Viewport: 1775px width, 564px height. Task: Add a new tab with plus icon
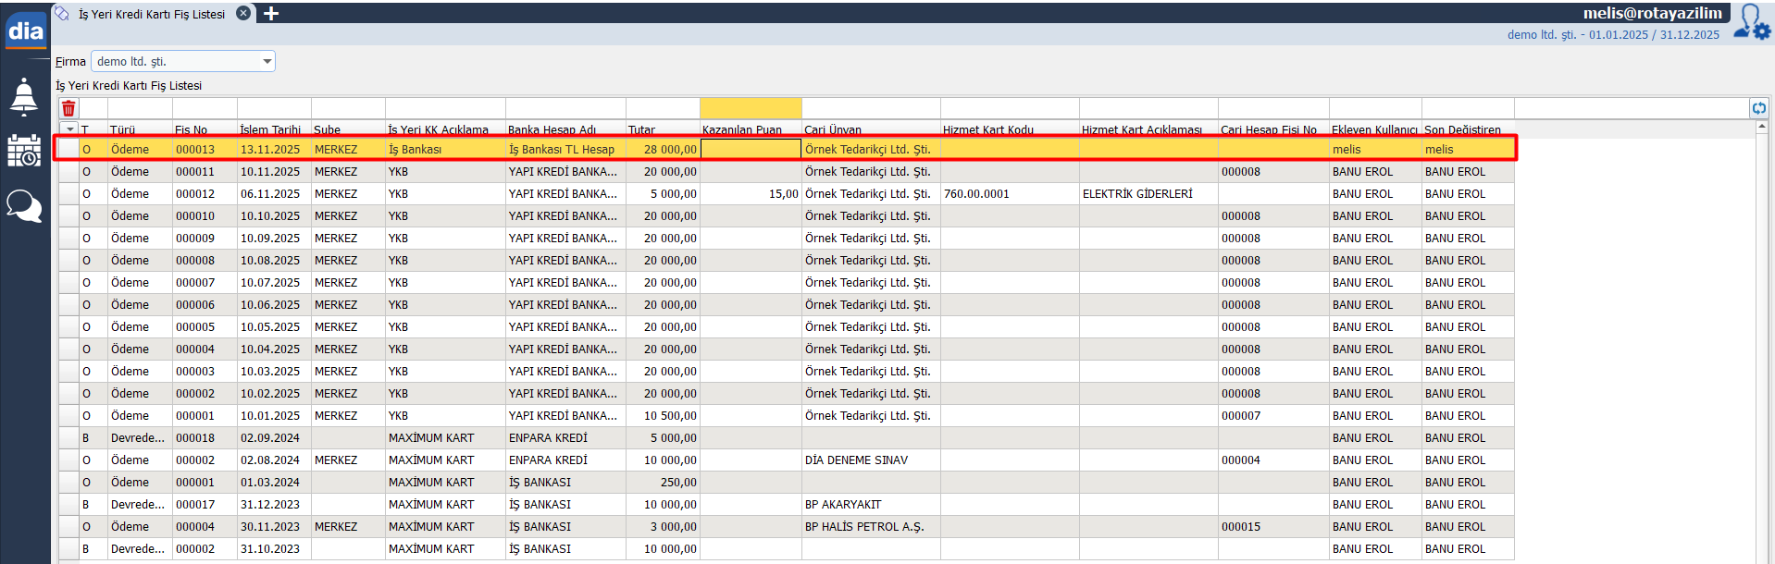coord(271,13)
